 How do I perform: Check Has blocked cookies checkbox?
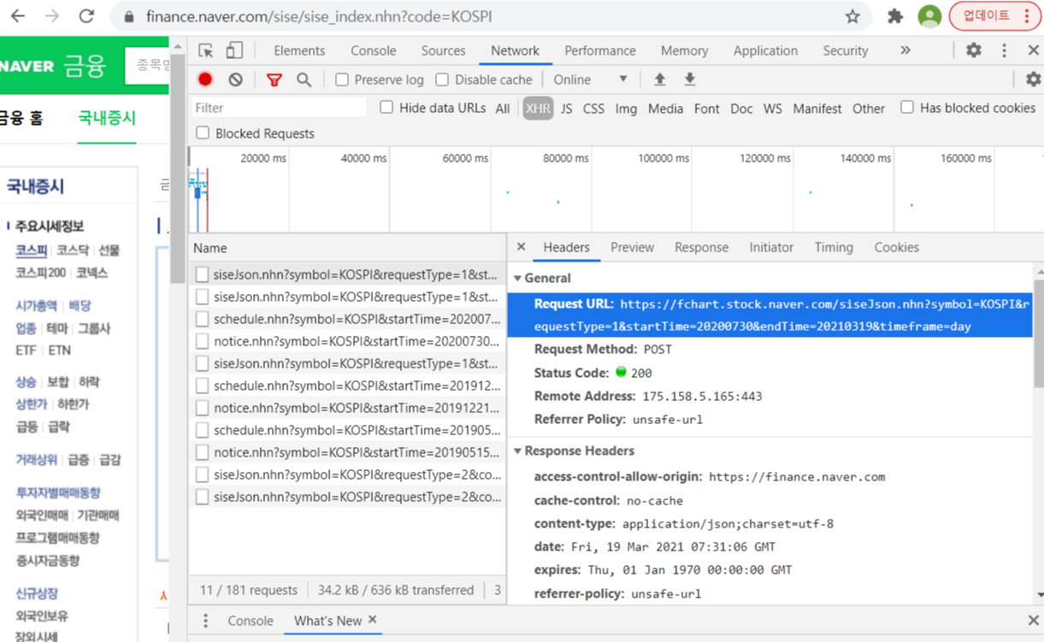coord(907,107)
